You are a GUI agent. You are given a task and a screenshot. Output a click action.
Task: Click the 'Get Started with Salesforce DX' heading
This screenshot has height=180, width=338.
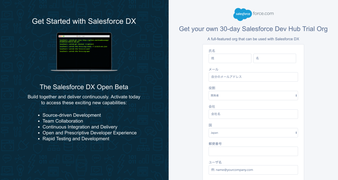pos(84,21)
